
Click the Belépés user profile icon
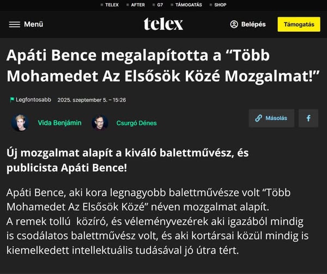click(x=234, y=25)
